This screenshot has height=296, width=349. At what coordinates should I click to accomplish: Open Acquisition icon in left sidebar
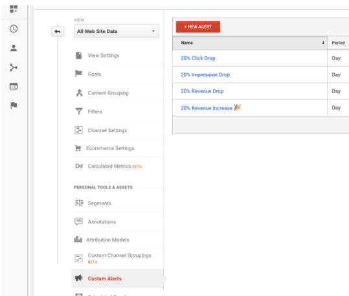point(14,67)
